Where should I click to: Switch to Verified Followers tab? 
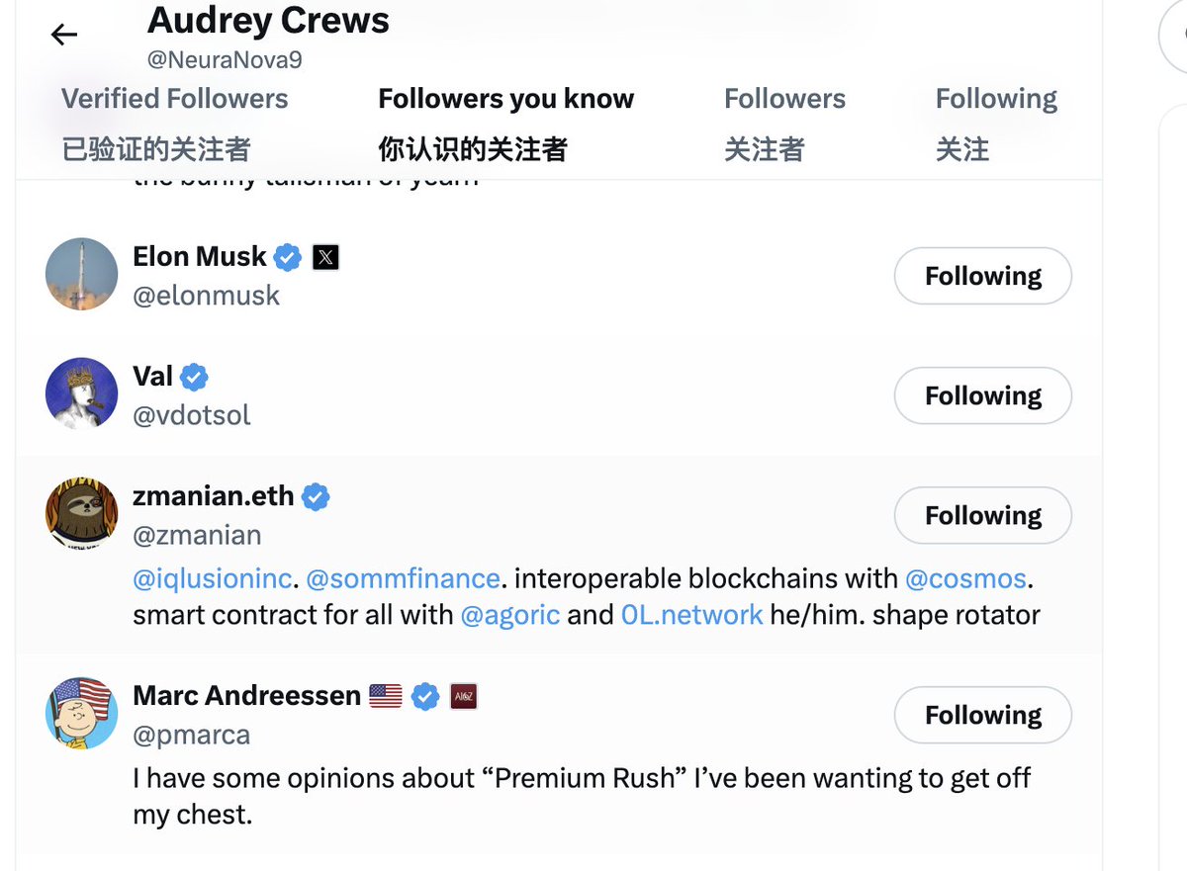pos(175,99)
